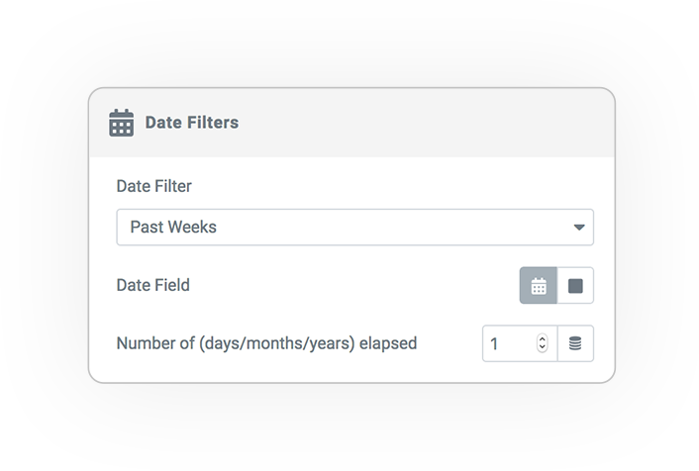Click the Past Weeks selected text

tap(173, 228)
